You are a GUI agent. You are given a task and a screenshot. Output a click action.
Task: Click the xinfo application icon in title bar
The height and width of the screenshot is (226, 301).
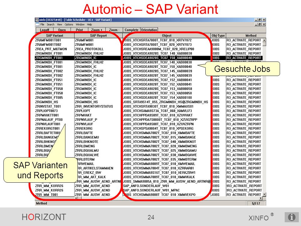37,20
